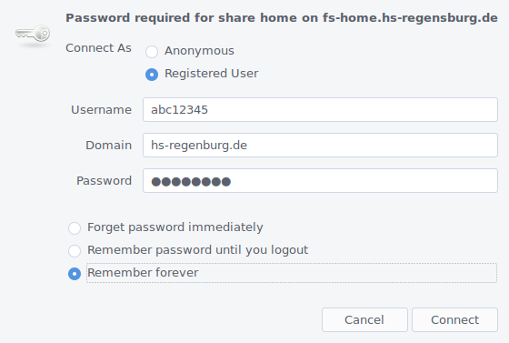Click the key icon beside the title
The height and width of the screenshot is (343, 509).
click(x=33, y=34)
